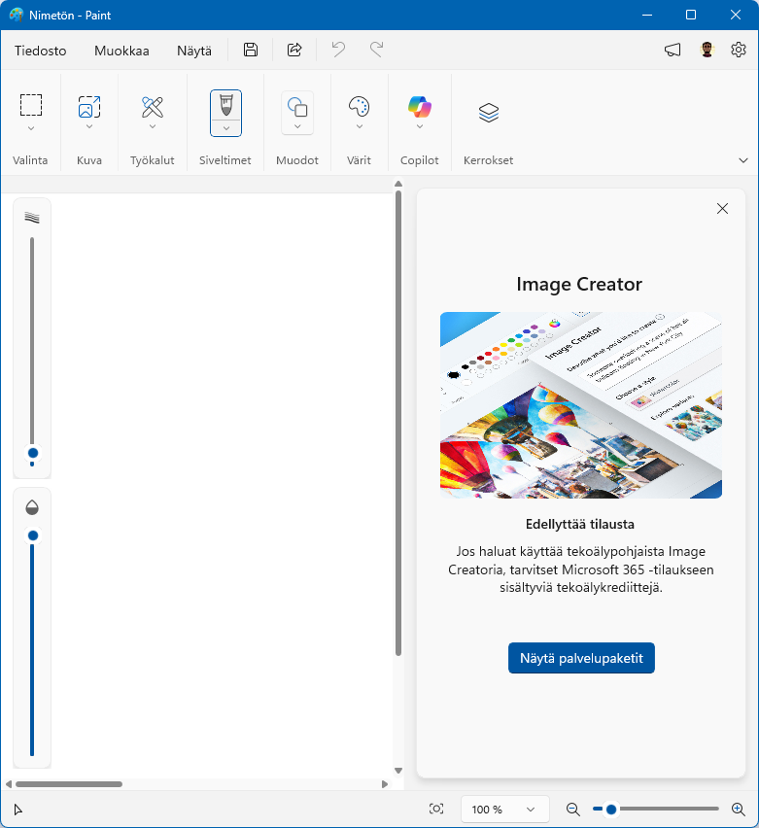Open the Tiedosto menu

pyautogui.click(x=41, y=51)
